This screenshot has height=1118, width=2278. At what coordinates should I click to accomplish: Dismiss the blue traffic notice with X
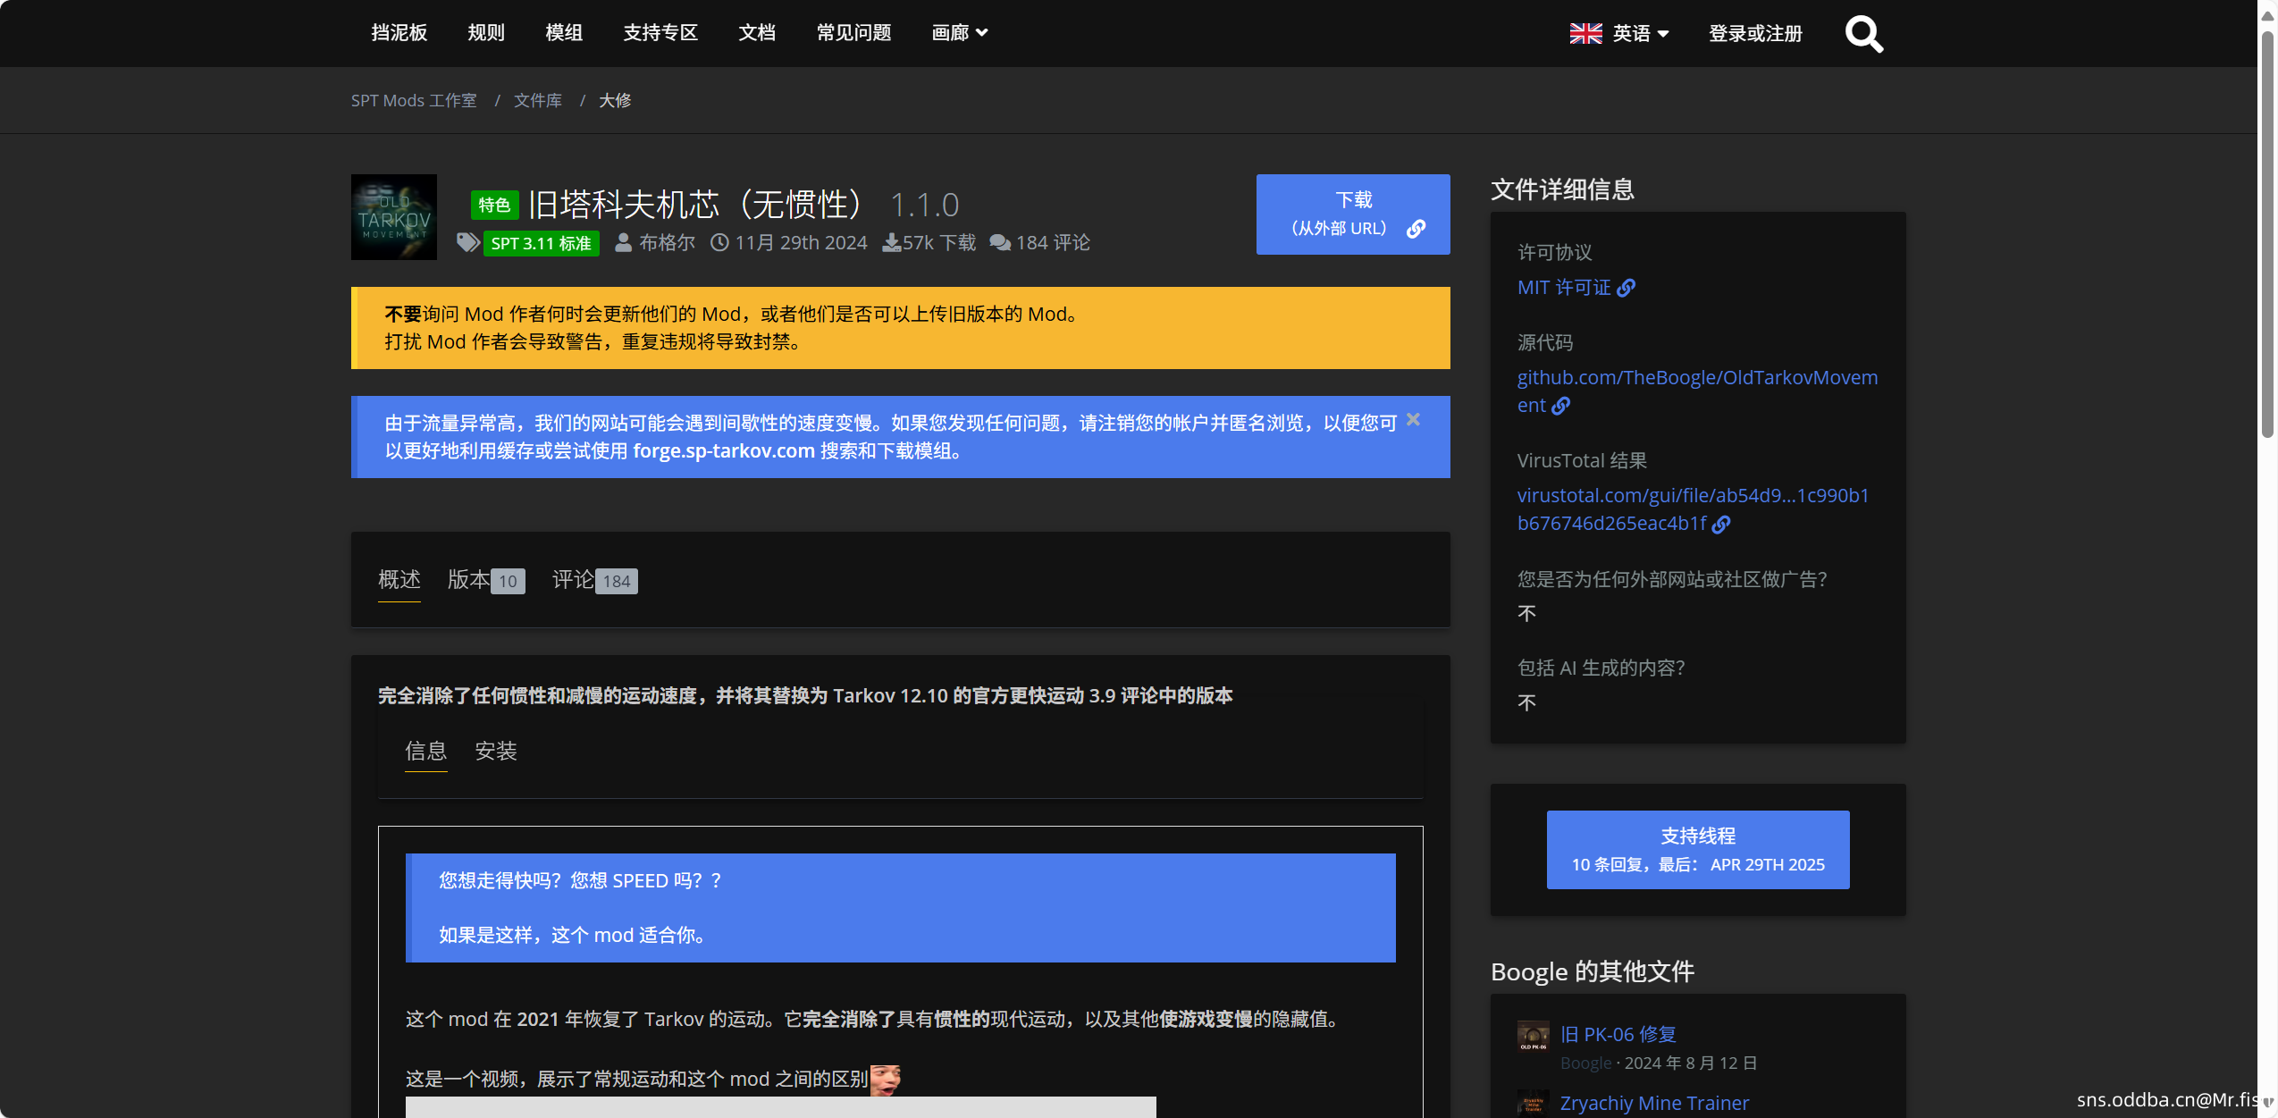(x=1413, y=419)
